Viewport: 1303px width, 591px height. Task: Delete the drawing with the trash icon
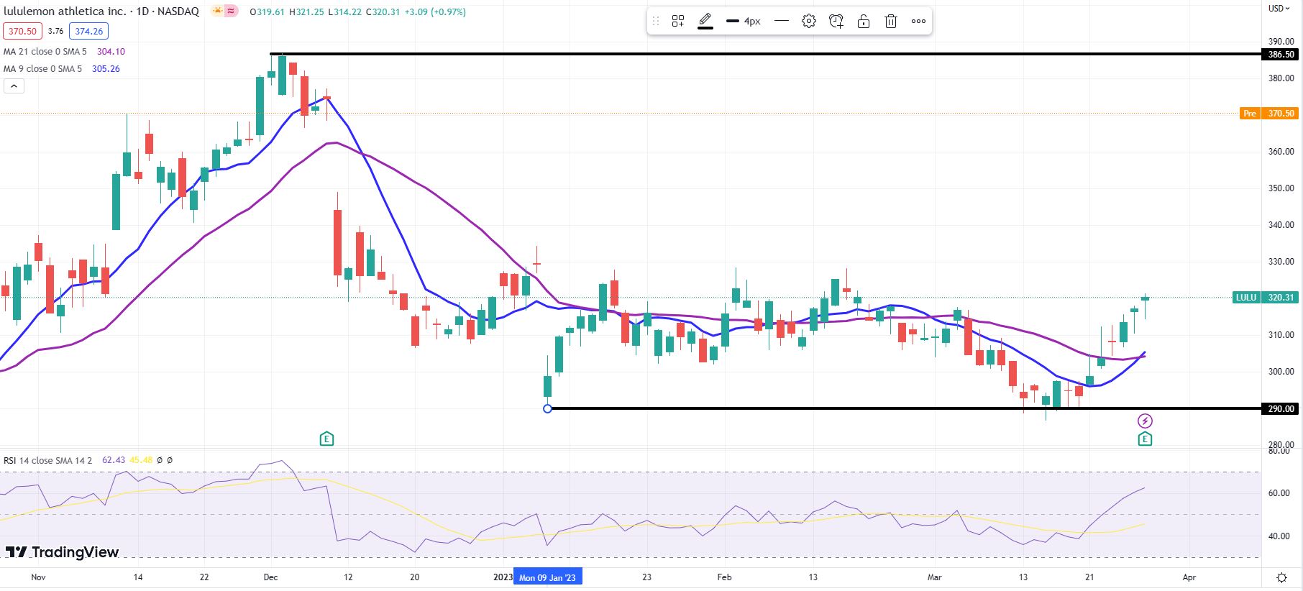coord(891,22)
